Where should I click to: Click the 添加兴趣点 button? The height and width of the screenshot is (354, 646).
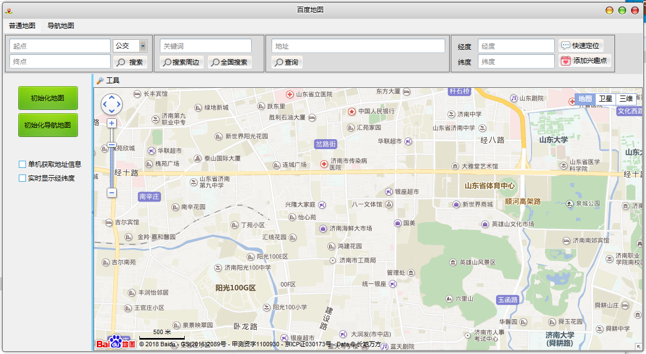point(585,60)
